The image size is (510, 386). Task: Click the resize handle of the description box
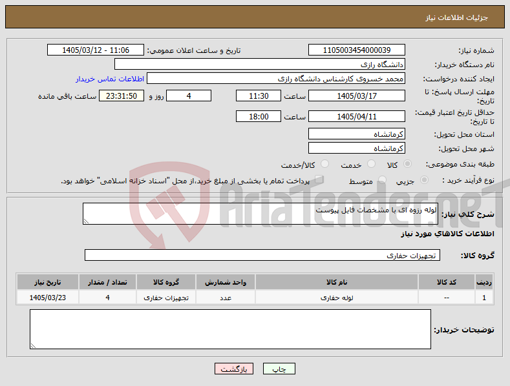86,221
